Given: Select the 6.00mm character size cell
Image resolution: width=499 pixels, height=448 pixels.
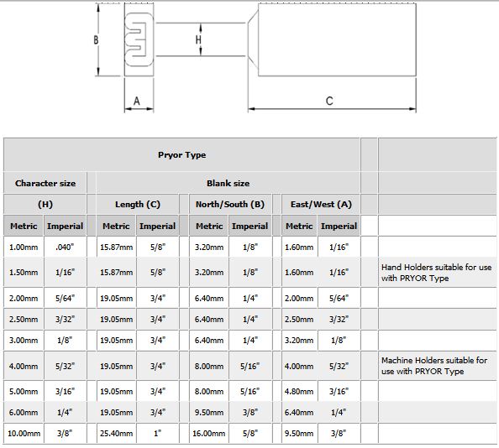Looking at the screenshot, I should tap(24, 413).
